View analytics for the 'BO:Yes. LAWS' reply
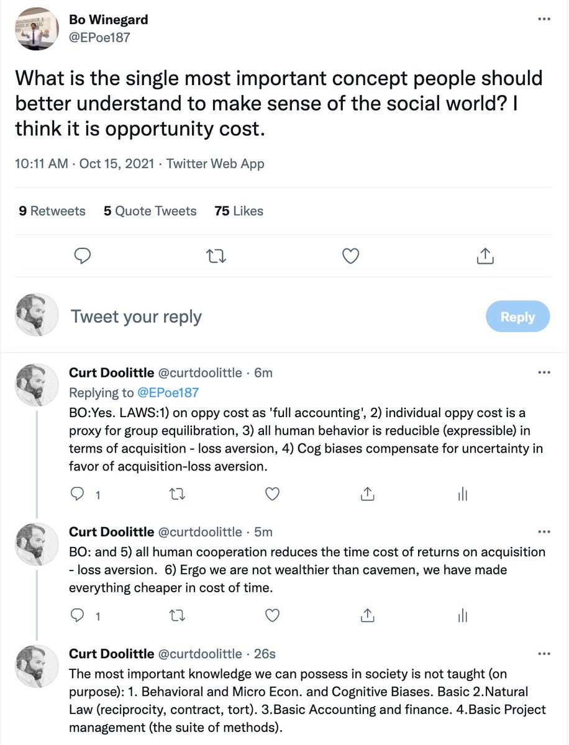The width and height of the screenshot is (569, 745). point(462,494)
